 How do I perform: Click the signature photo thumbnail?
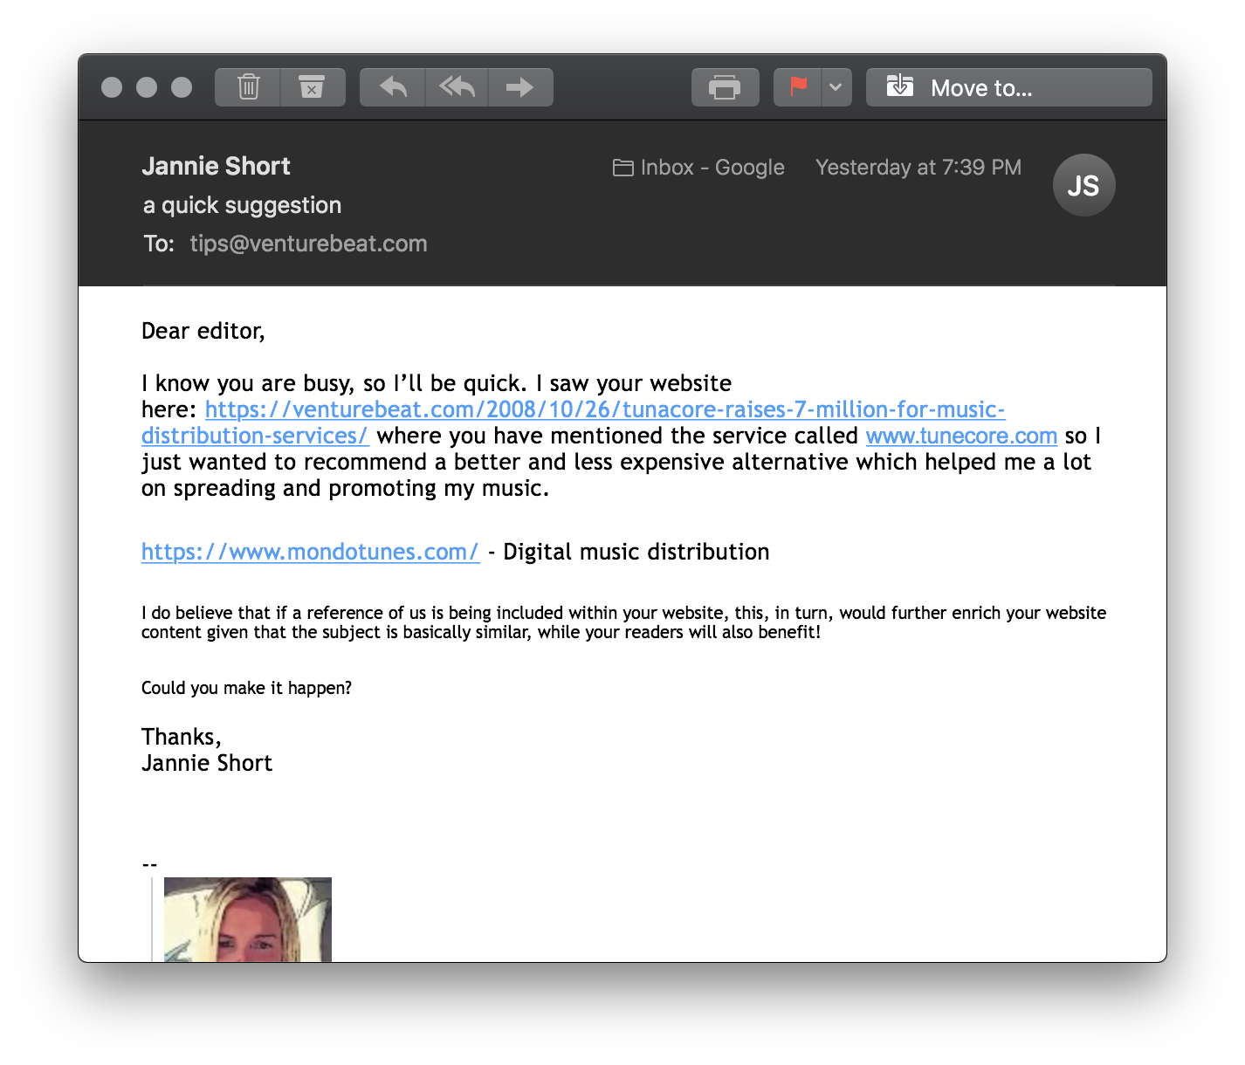click(248, 919)
